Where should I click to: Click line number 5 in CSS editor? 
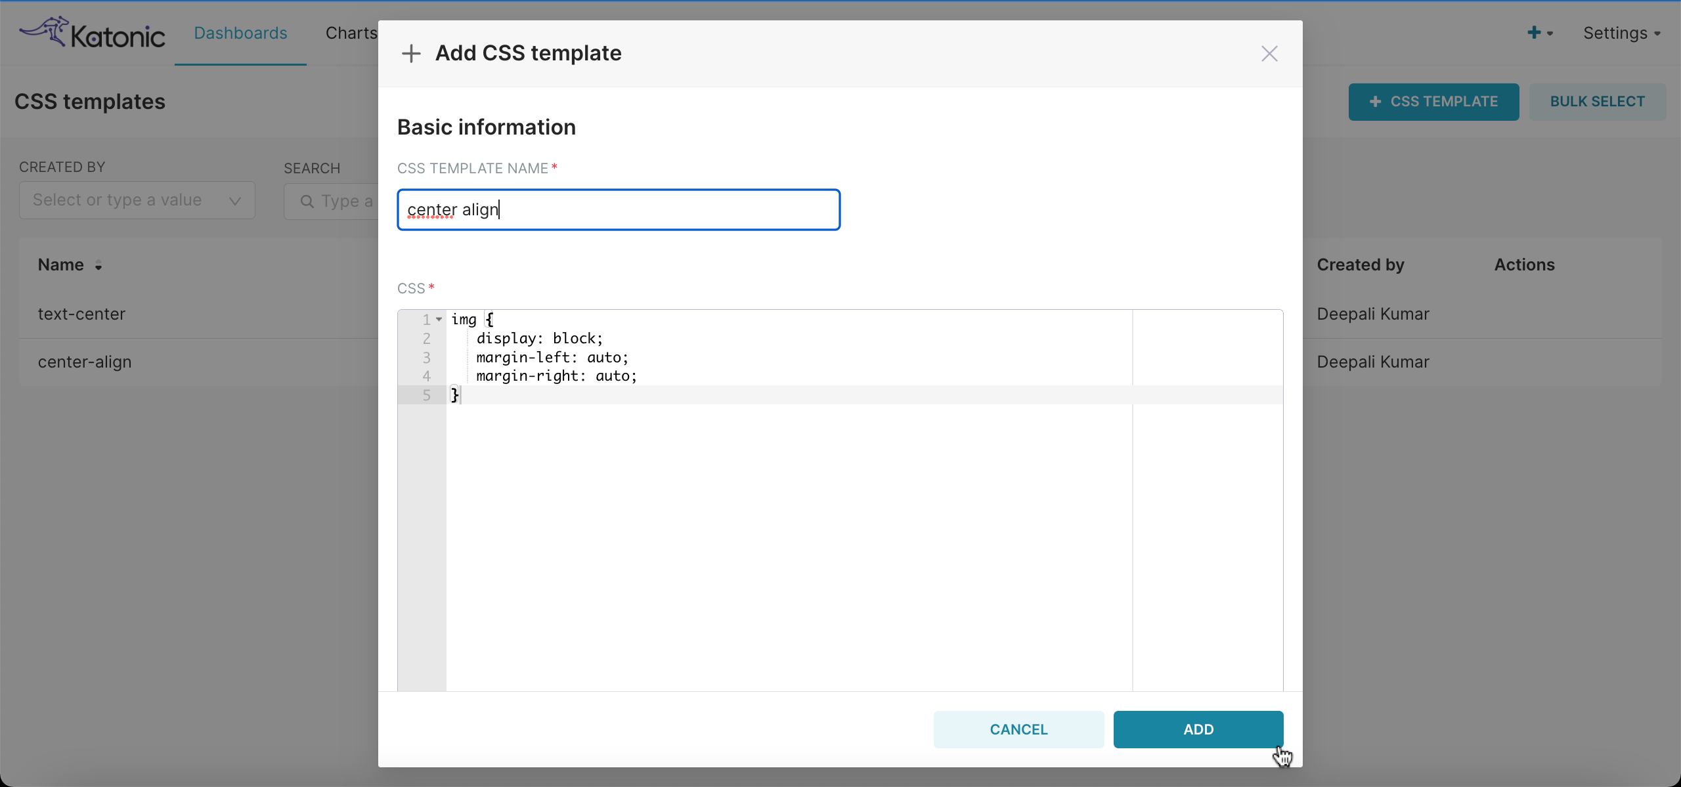426,395
